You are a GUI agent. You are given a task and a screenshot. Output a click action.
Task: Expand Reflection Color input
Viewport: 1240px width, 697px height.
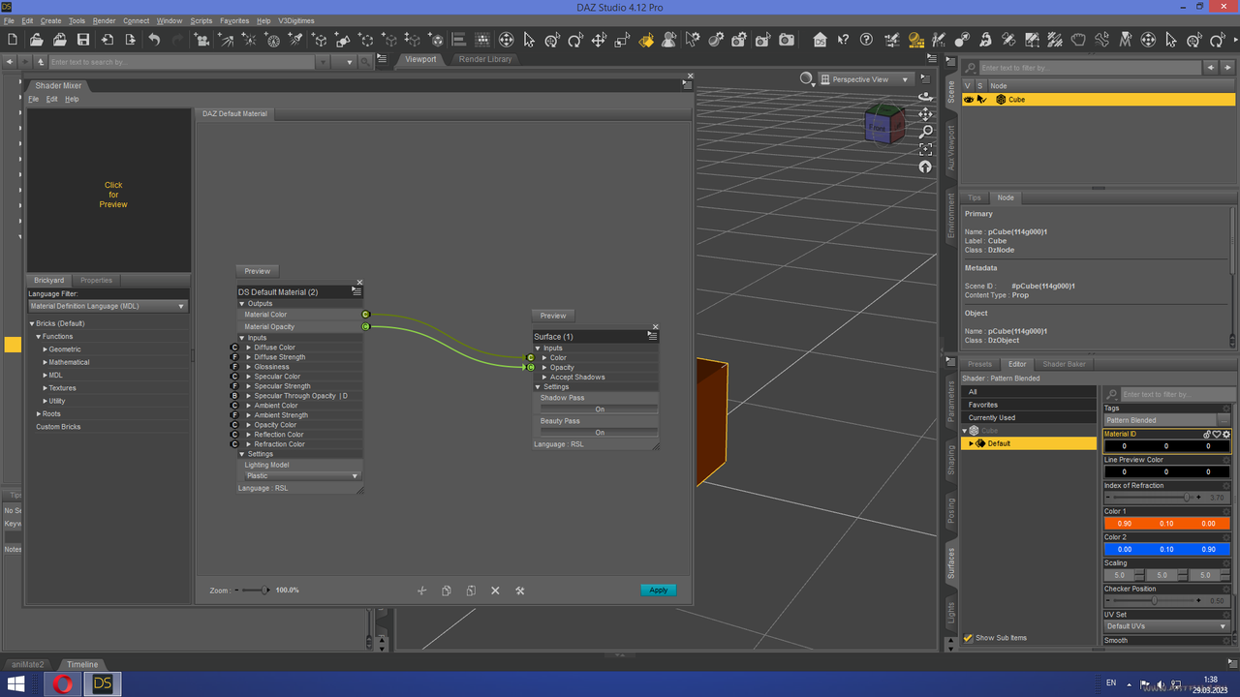[249, 435]
